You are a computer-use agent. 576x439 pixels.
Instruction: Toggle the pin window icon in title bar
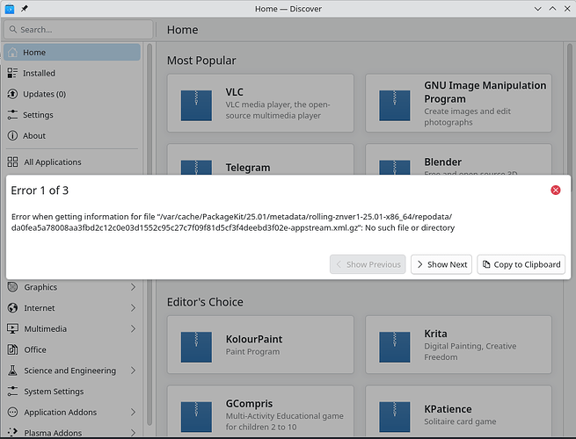coord(25,9)
